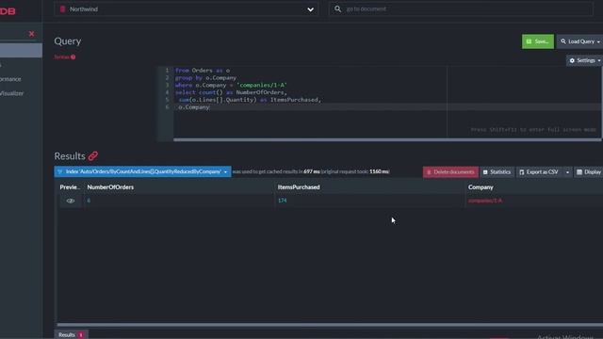603x339 pixels.
Task: Click Delete documents button
Action: (450, 171)
